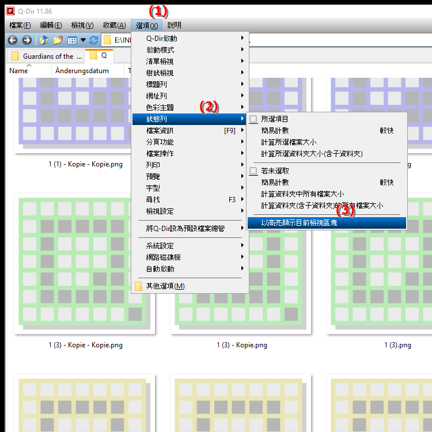
Task: Open the 自動啟動 submenu
Action: click(x=190, y=269)
